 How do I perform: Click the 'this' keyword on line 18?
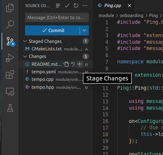146,134
